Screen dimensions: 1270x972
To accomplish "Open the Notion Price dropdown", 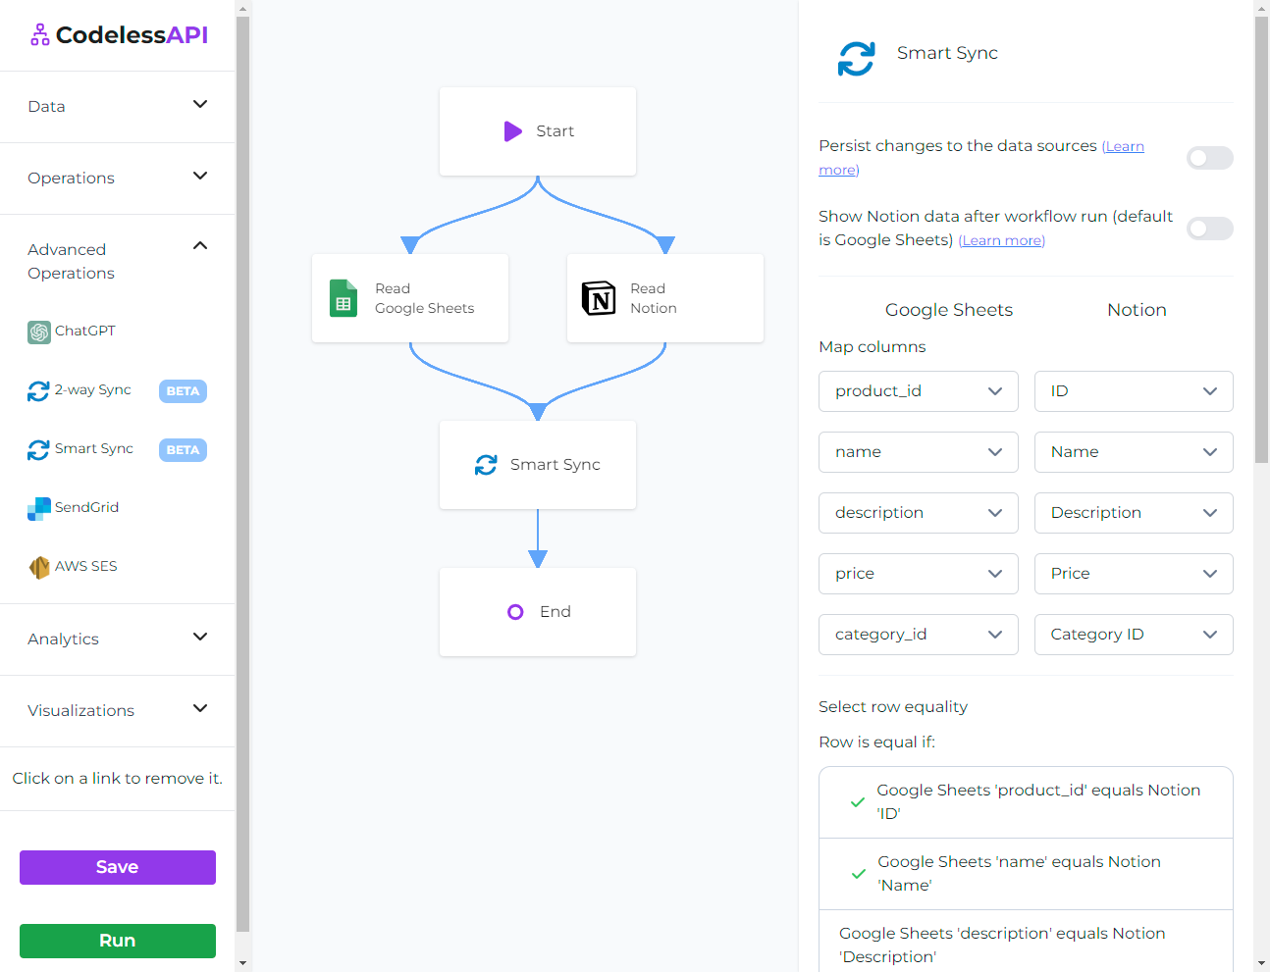I will point(1134,574).
